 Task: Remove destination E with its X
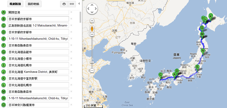coord(71,39)
